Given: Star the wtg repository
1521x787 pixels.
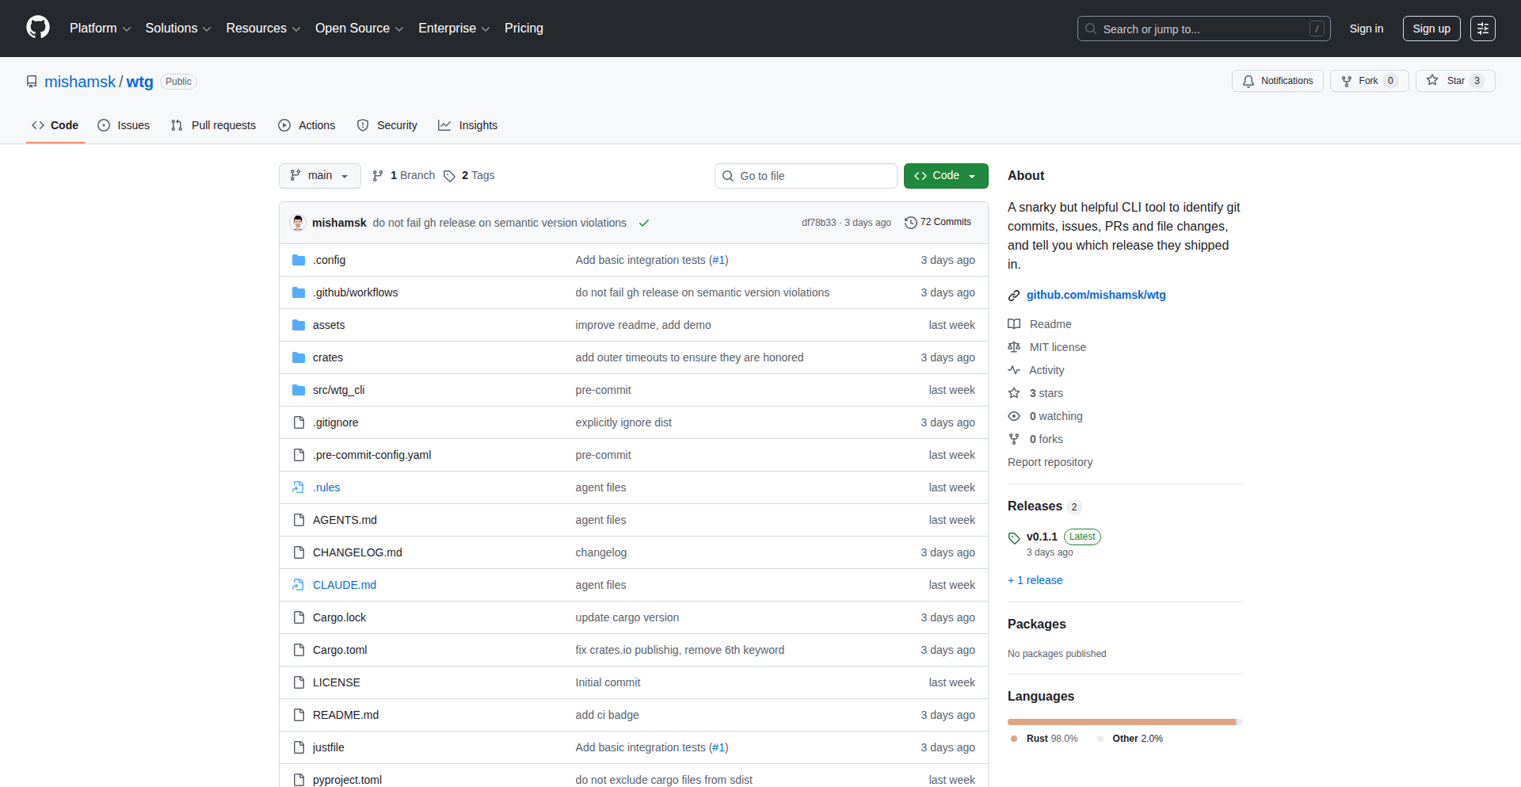Looking at the screenshot, I should [x=1447, y=81].
